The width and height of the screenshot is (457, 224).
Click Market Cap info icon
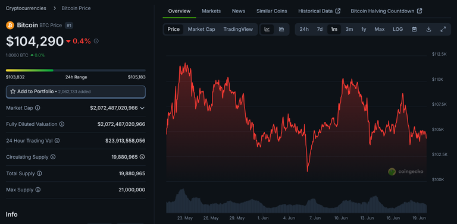(37, 108)
